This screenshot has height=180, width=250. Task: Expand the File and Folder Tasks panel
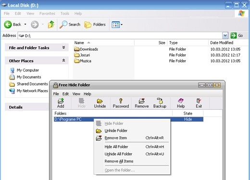63,48
